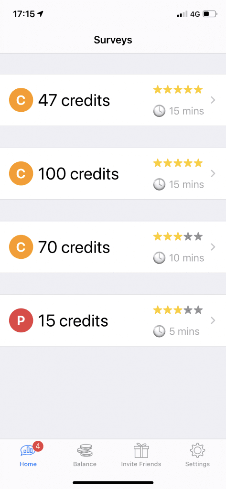
Task: Switch to the Balance tab label
Action: click(x=85, y=464)
